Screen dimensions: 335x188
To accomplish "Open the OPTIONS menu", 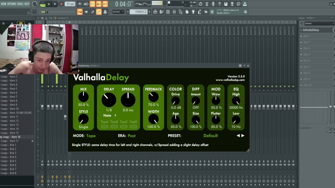I will 12,4.
